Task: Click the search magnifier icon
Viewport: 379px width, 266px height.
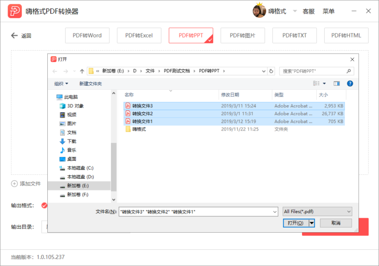Action: tap(349, 71)
